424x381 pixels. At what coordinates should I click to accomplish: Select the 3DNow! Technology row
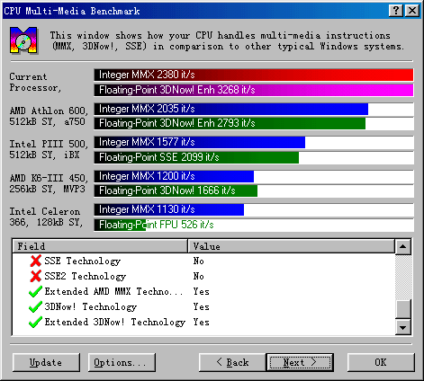[x=203, y=306]
